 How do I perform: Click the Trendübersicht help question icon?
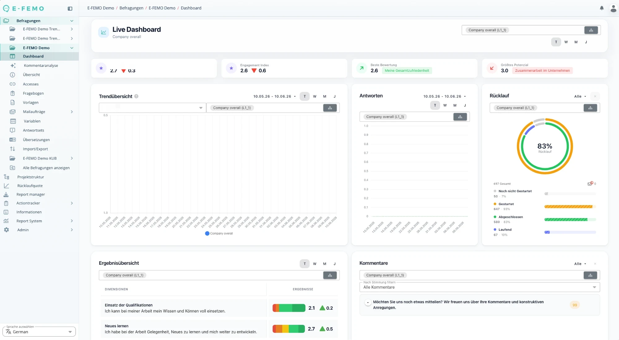tap(136, 96)
